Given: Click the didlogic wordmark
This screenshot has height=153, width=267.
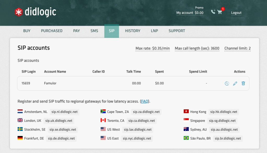Looking at the screenshot, I should coord(40,12).
